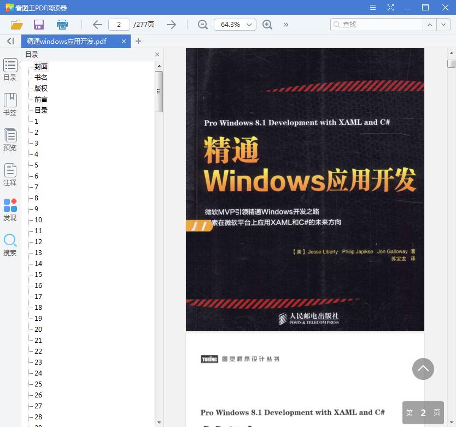The width and height of the screenshot is (456, 427).
Task: Select 前言 in the outline
Action: point(40,100)
